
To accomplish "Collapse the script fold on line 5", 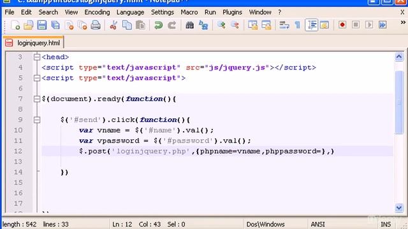I will pos(37,78).
